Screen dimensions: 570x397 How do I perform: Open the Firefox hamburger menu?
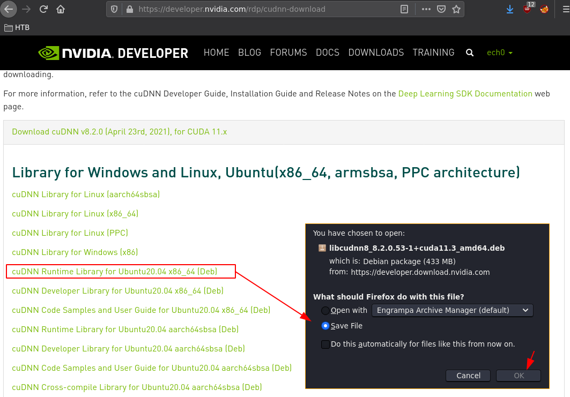point(566,9)
